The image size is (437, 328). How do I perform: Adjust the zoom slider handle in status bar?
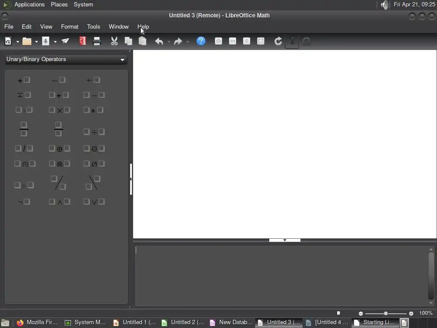coord(385,313)
